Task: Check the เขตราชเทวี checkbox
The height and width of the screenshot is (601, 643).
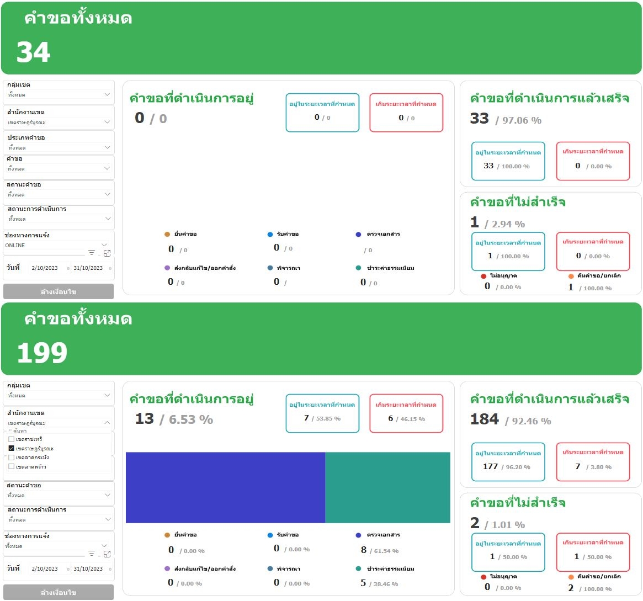Action: [12, 439]
